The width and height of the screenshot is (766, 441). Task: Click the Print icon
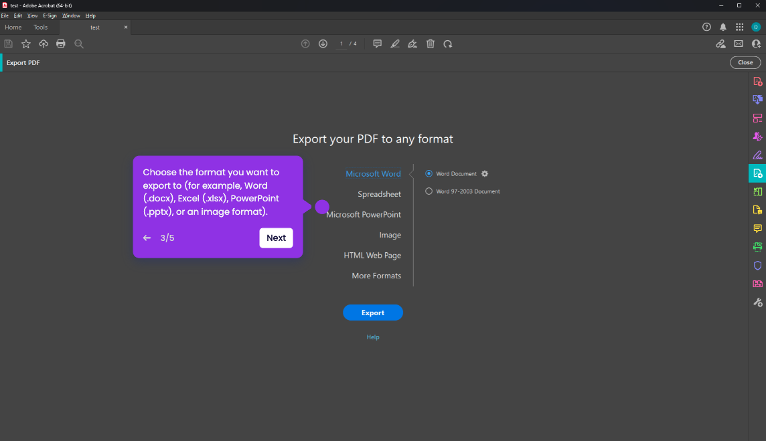point(60,44)
